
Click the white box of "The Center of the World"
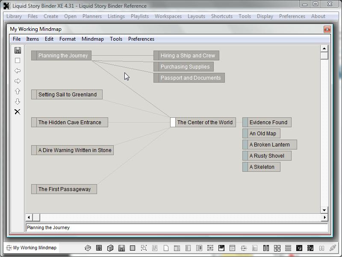173,123
